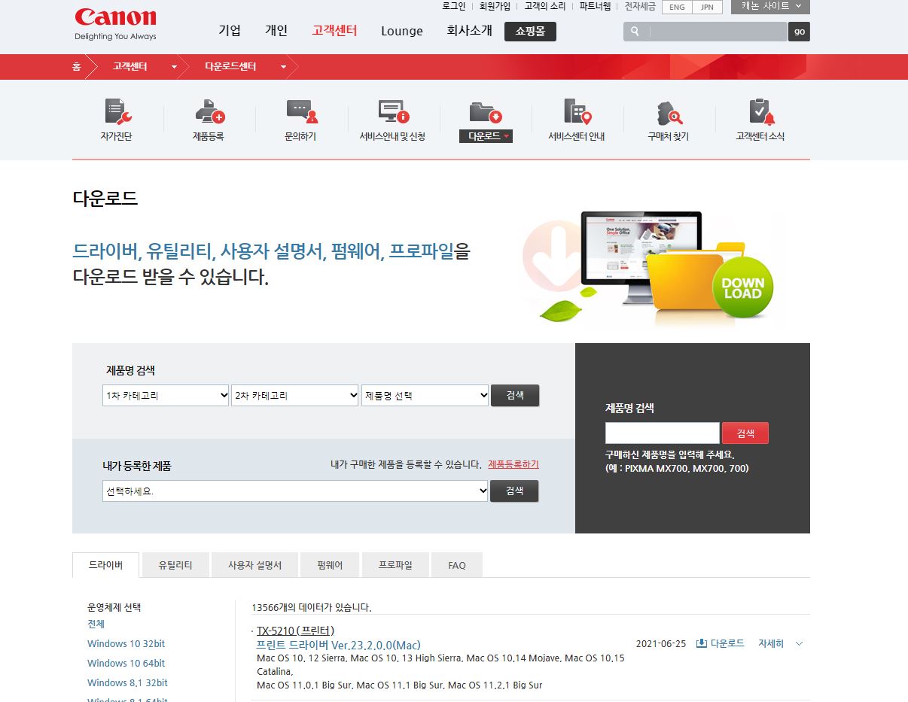Open the 구매처 찾기 search icon
The image size is (908, 702).
[x=669, y=114]
